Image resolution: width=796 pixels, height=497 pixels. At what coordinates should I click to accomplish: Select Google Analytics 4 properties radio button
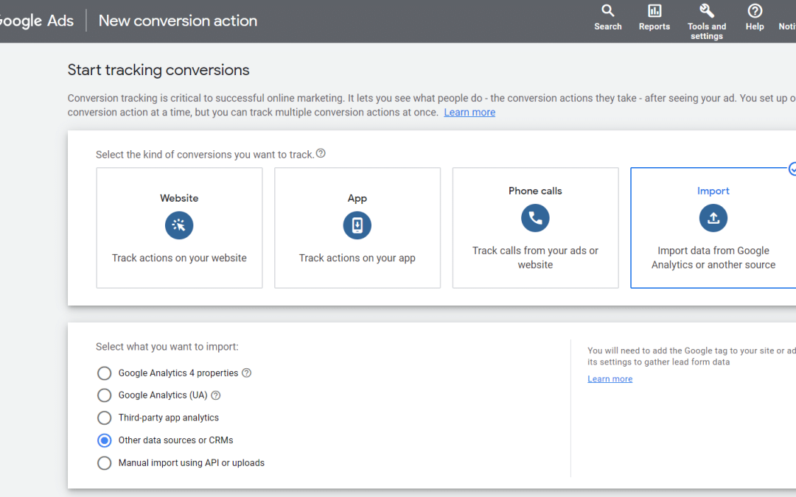pyautogui.click(x=105, y=373)
